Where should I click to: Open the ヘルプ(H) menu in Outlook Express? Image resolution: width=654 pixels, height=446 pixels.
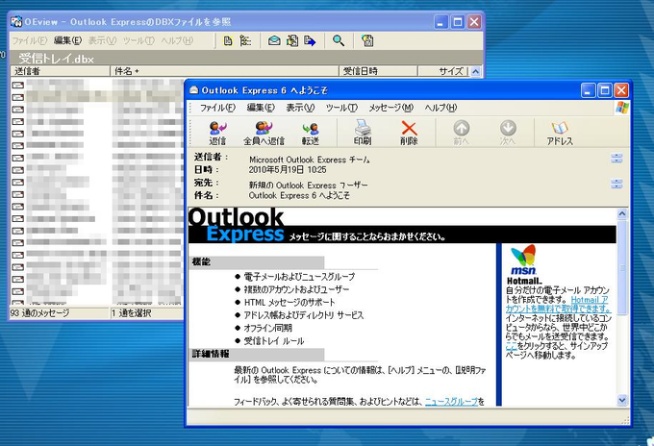tap(440, 108)
